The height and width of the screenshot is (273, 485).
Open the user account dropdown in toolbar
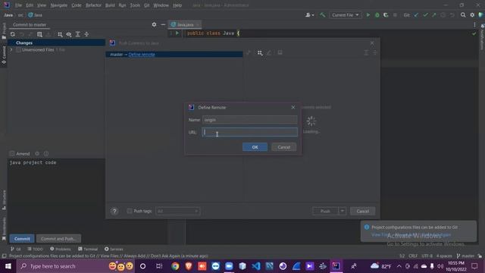click(x=310, y=15)
